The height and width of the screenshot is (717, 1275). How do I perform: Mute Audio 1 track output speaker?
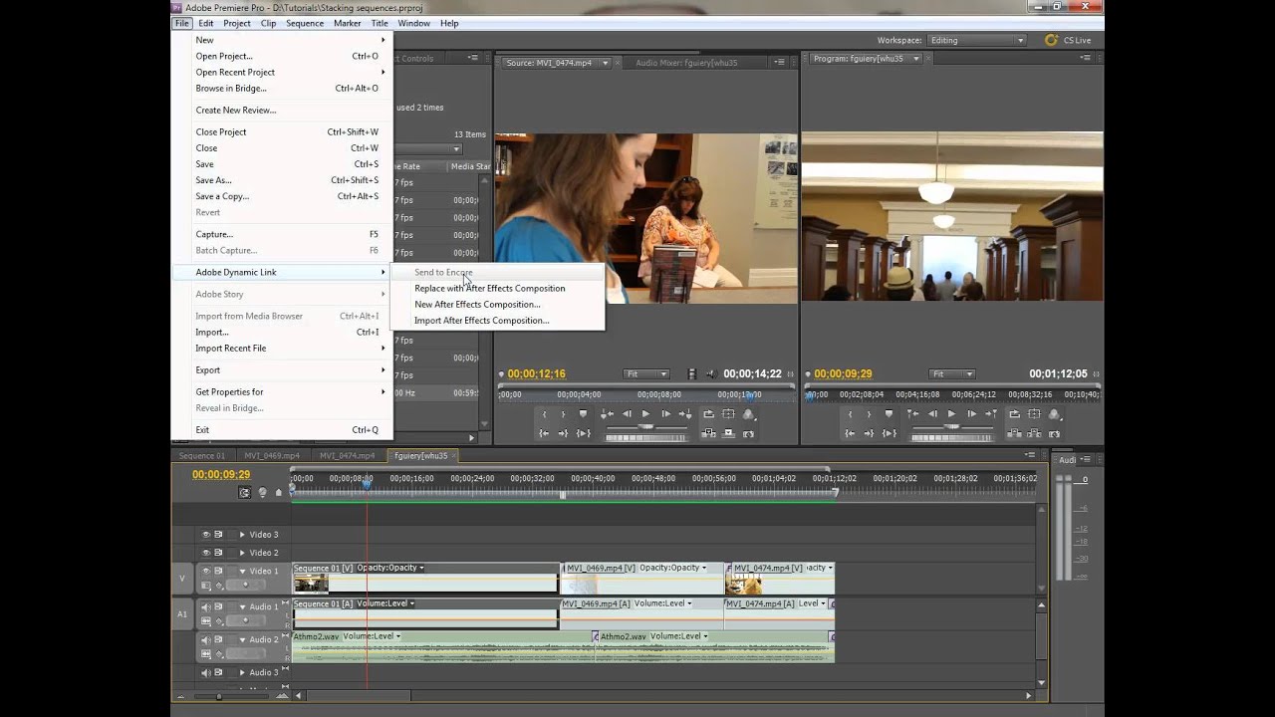click(x=206, y=607)
